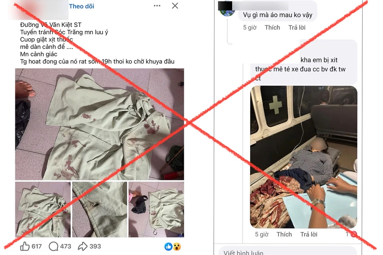This screenshot has height=255, width=383.
Task: Click the Theo dõi follow link
Action: tap(81, 6)
